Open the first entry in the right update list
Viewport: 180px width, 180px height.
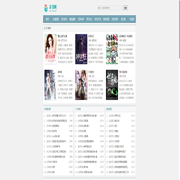[114, 115]
